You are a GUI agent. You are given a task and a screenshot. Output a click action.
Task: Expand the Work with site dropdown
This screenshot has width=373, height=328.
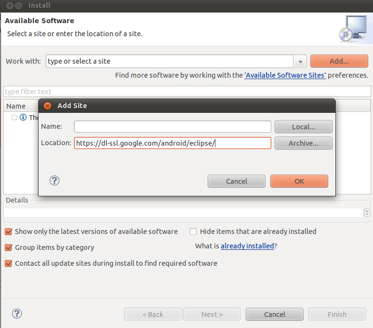click(300, 62)
